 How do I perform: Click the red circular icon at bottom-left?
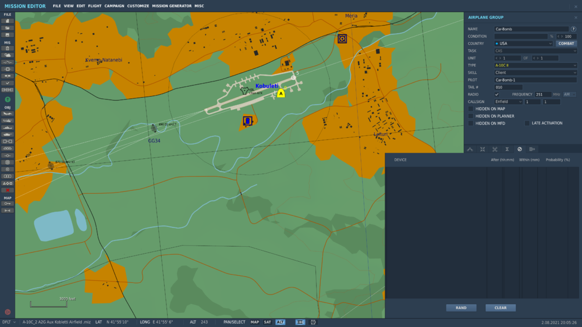click(8, 312)
